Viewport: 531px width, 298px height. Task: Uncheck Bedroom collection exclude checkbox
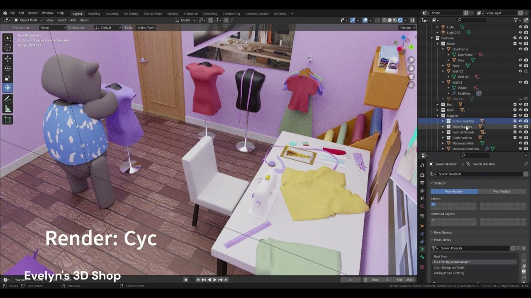pos(515,38)
